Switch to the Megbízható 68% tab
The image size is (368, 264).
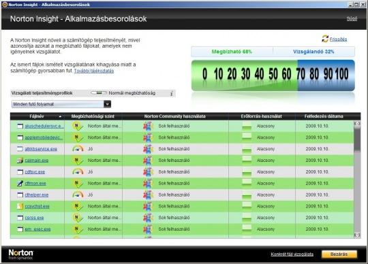[232, 52]
